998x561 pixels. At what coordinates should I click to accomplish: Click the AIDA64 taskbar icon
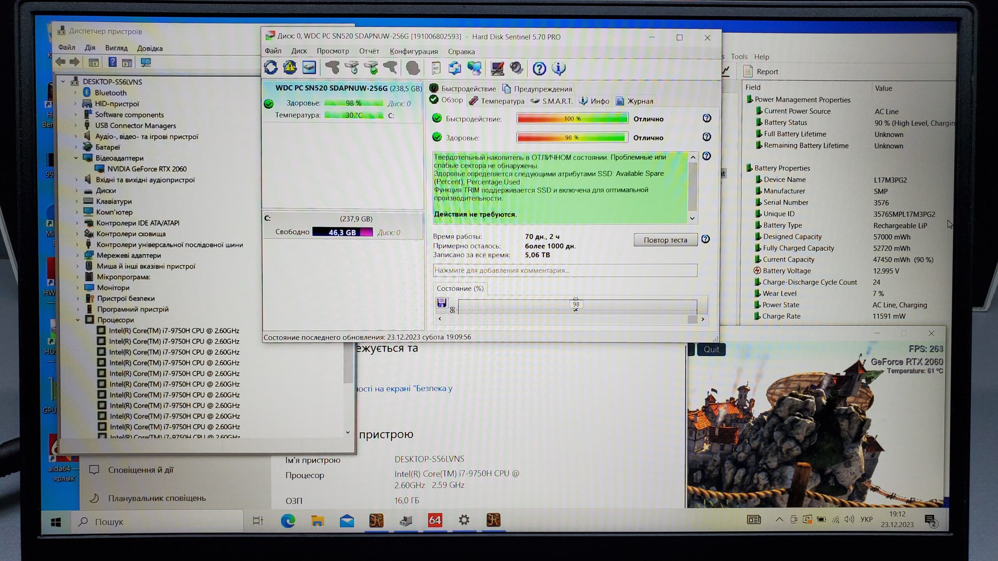point(435,520)
